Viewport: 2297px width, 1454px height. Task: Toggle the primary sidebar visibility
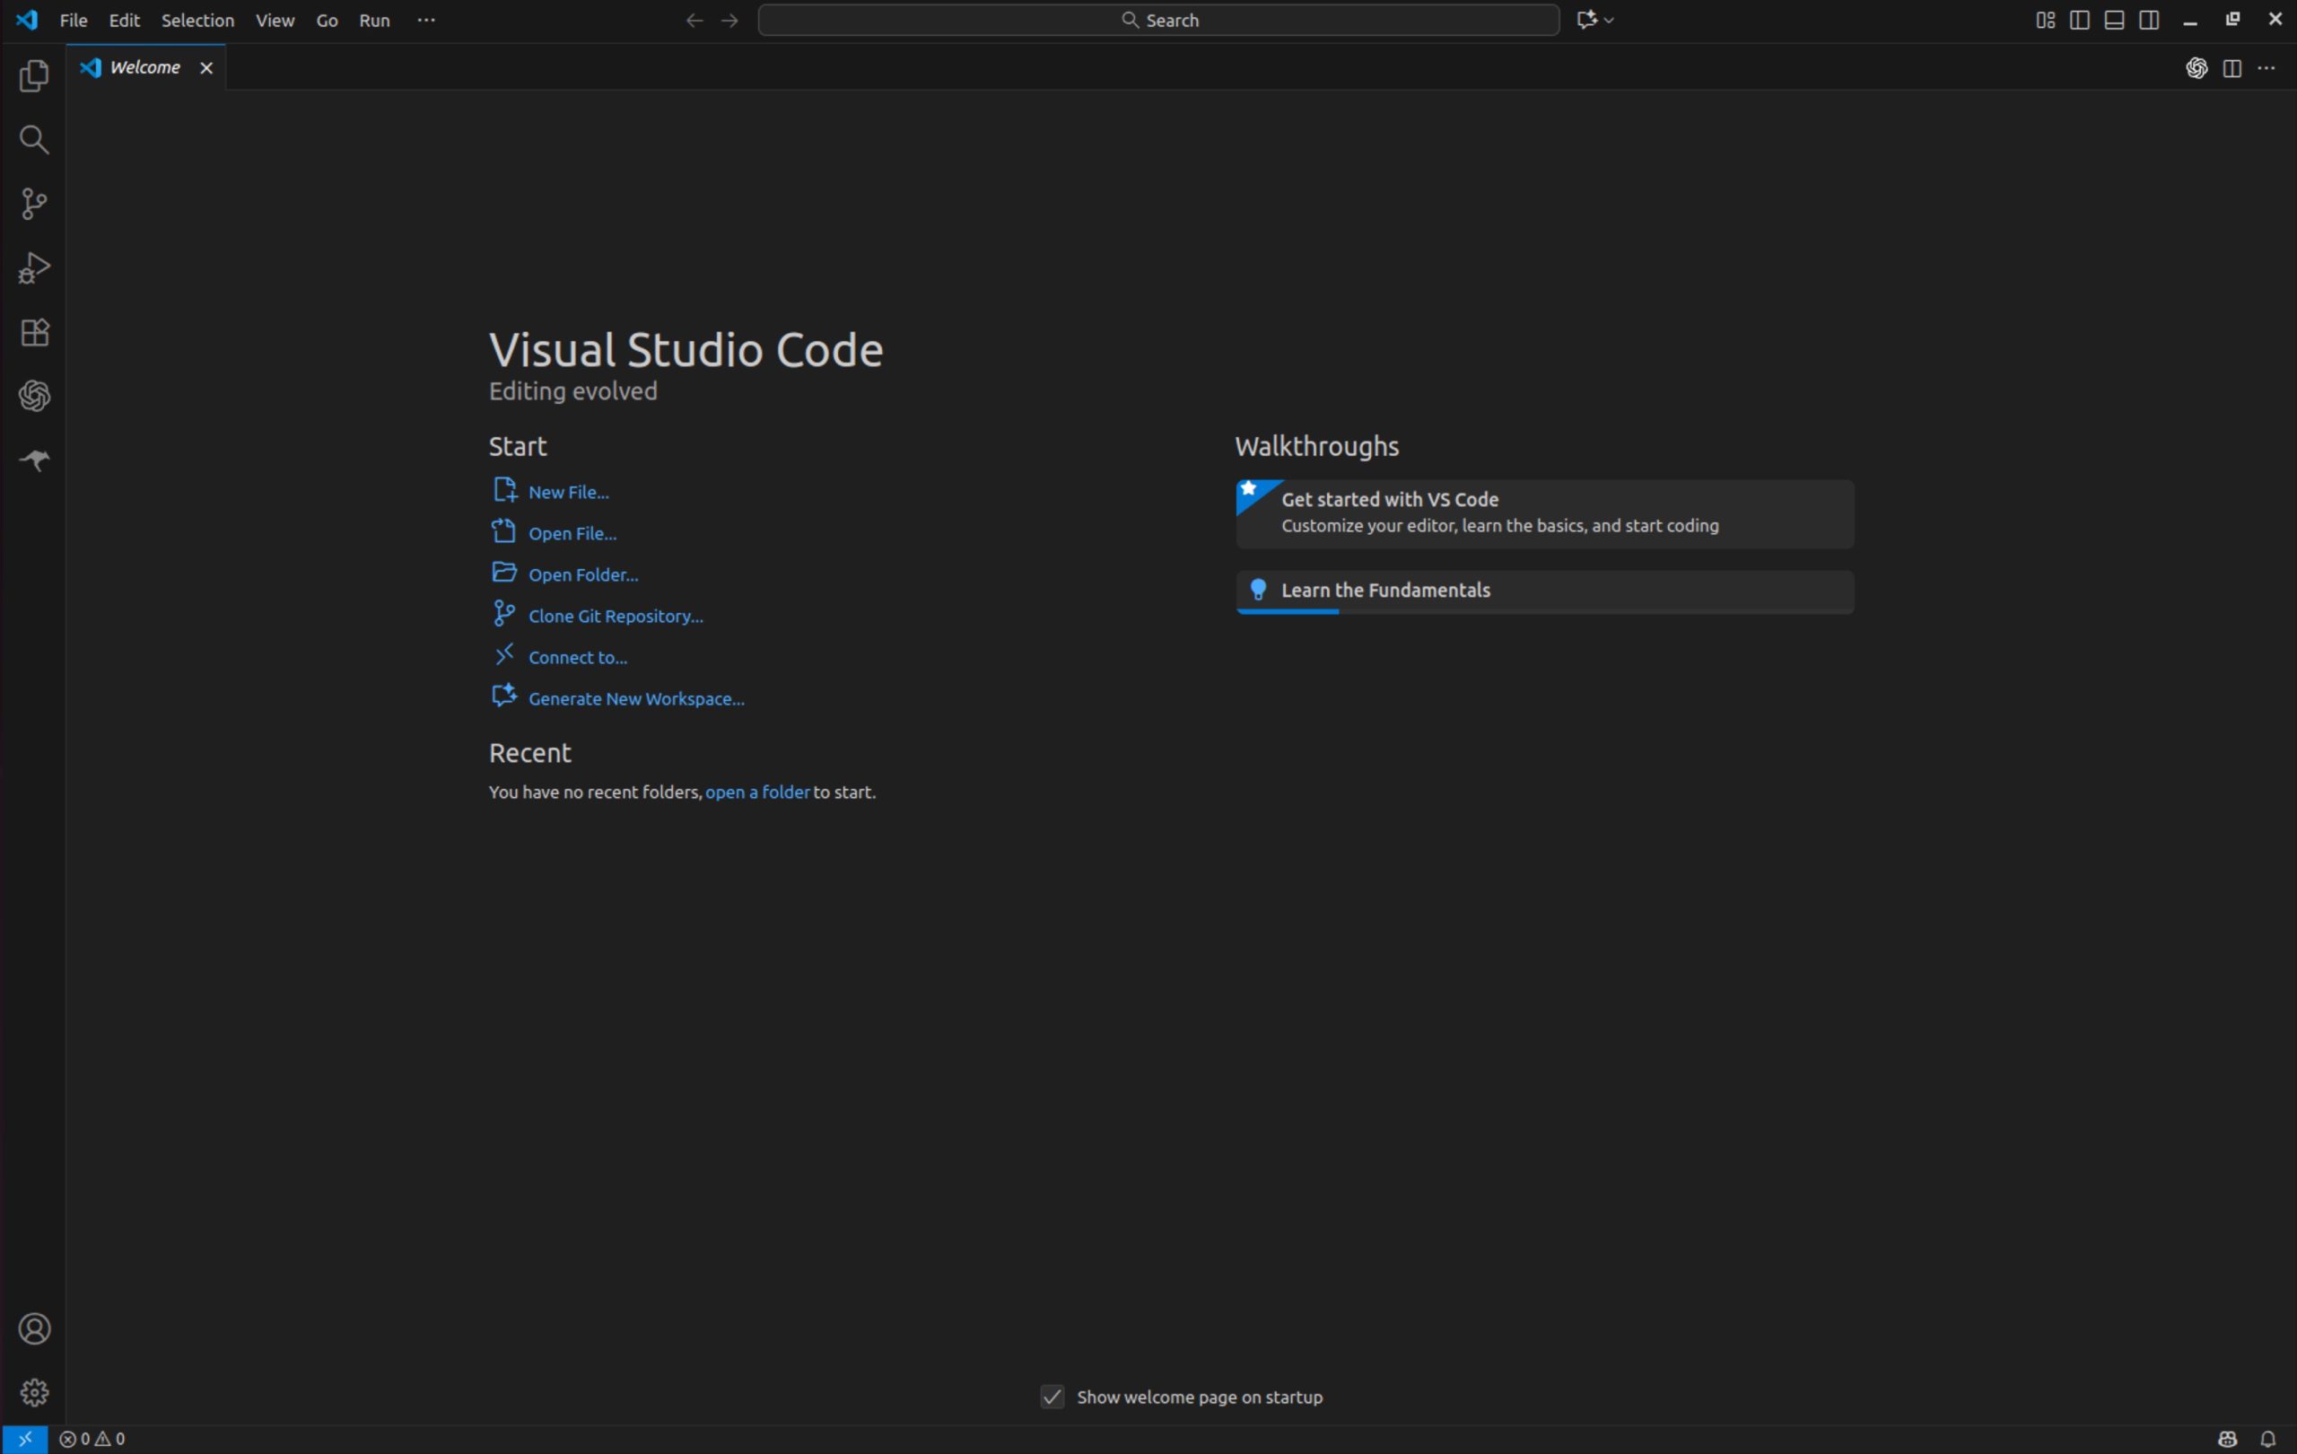(2080, 19)
